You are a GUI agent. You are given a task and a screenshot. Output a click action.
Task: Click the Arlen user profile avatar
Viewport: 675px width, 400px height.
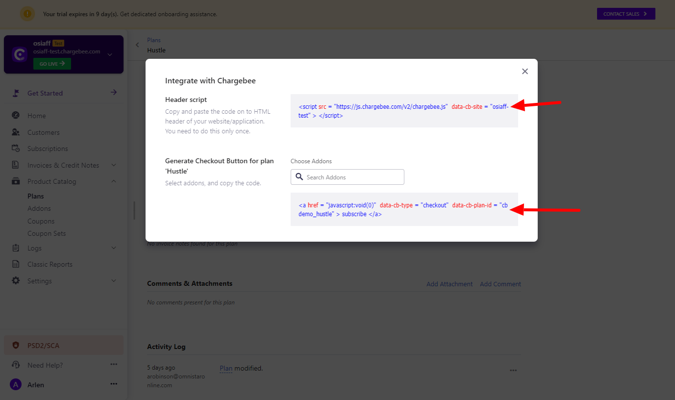pyautogui.click(x=16, y=385)
